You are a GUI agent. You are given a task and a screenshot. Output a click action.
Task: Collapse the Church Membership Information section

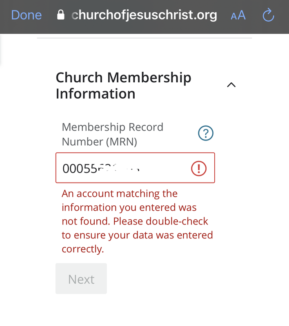pos(231,85)
